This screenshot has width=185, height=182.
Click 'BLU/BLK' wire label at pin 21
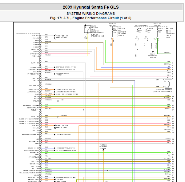coord(48,80)
